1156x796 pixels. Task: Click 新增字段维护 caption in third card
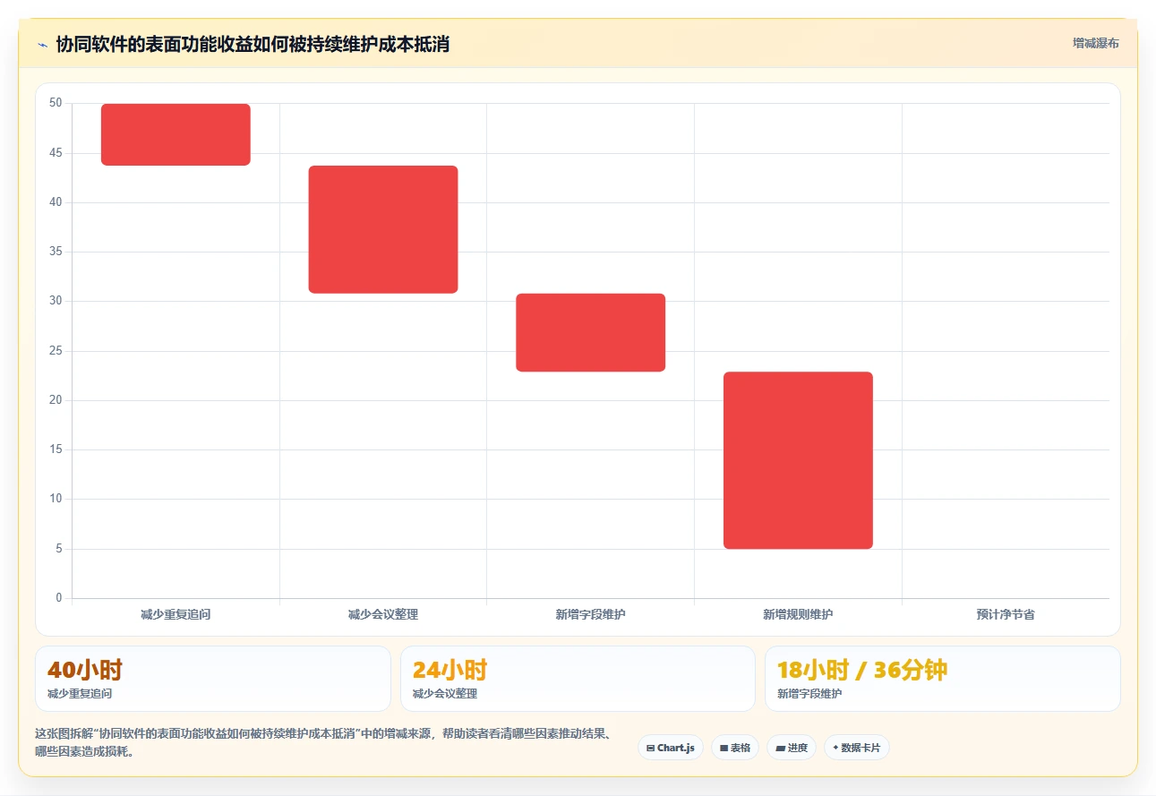click(809, 694)
